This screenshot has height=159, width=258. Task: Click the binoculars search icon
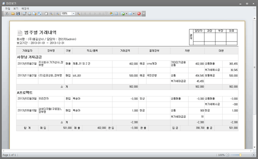(7, 14)
